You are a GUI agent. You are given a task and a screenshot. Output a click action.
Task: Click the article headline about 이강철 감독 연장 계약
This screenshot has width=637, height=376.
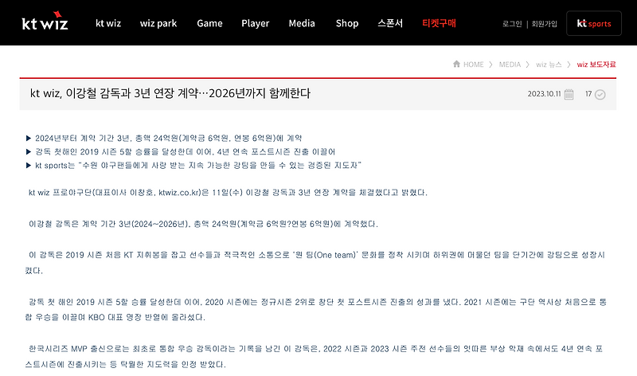pos(170,93)
